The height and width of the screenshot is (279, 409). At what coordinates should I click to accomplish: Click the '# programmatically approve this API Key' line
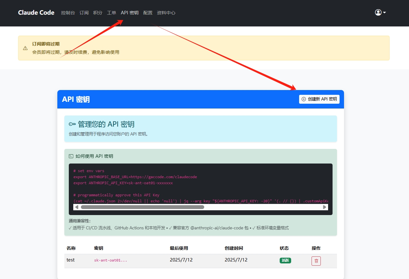click(x=116, y=195)
